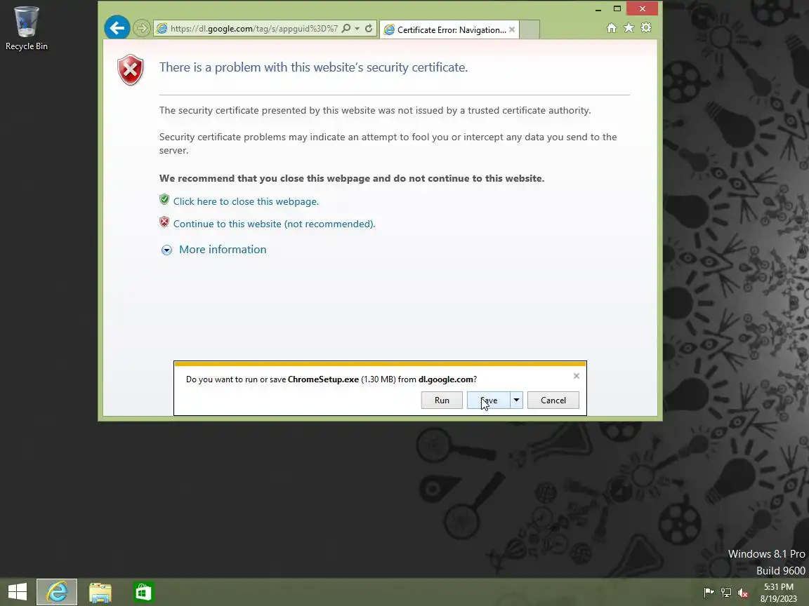Viewport: 809px width, 606px height.
Task: Launch Windows Store from taskbar
Action: point(143,592)
